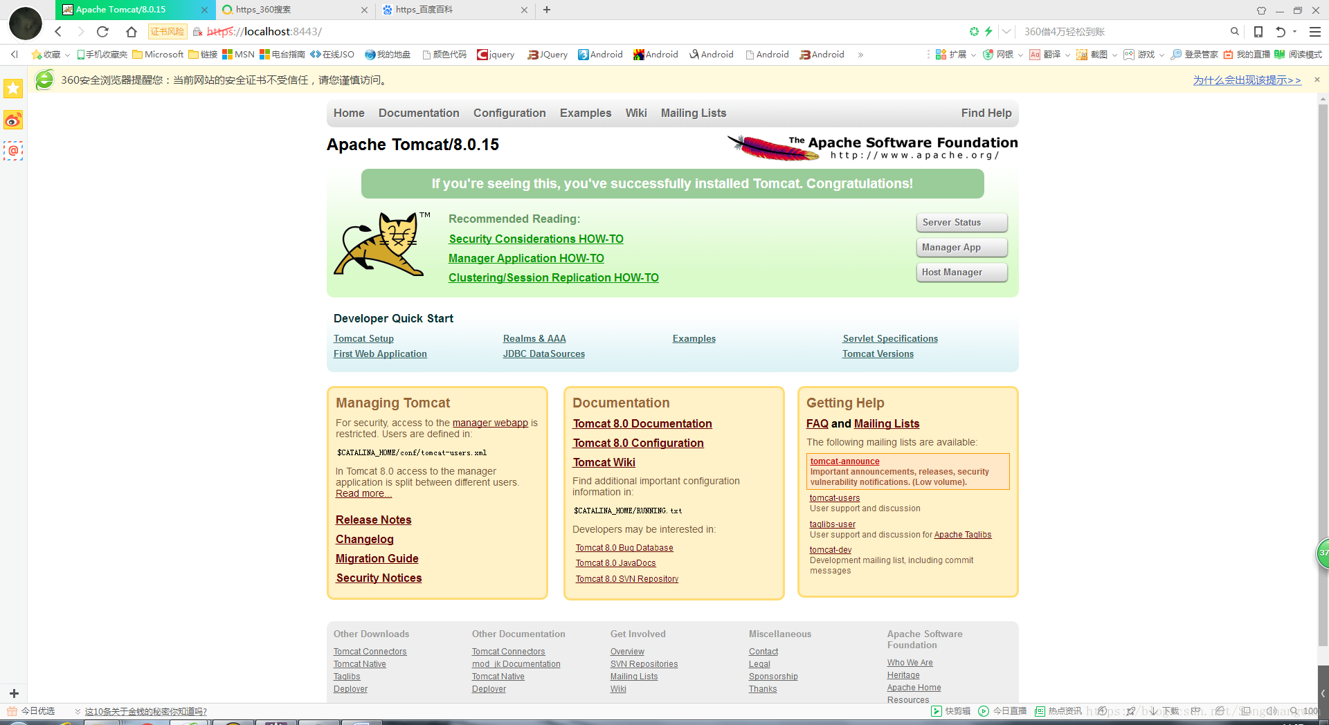
Task: Click the browser back arrow
Action: click(x=58, y=31)
